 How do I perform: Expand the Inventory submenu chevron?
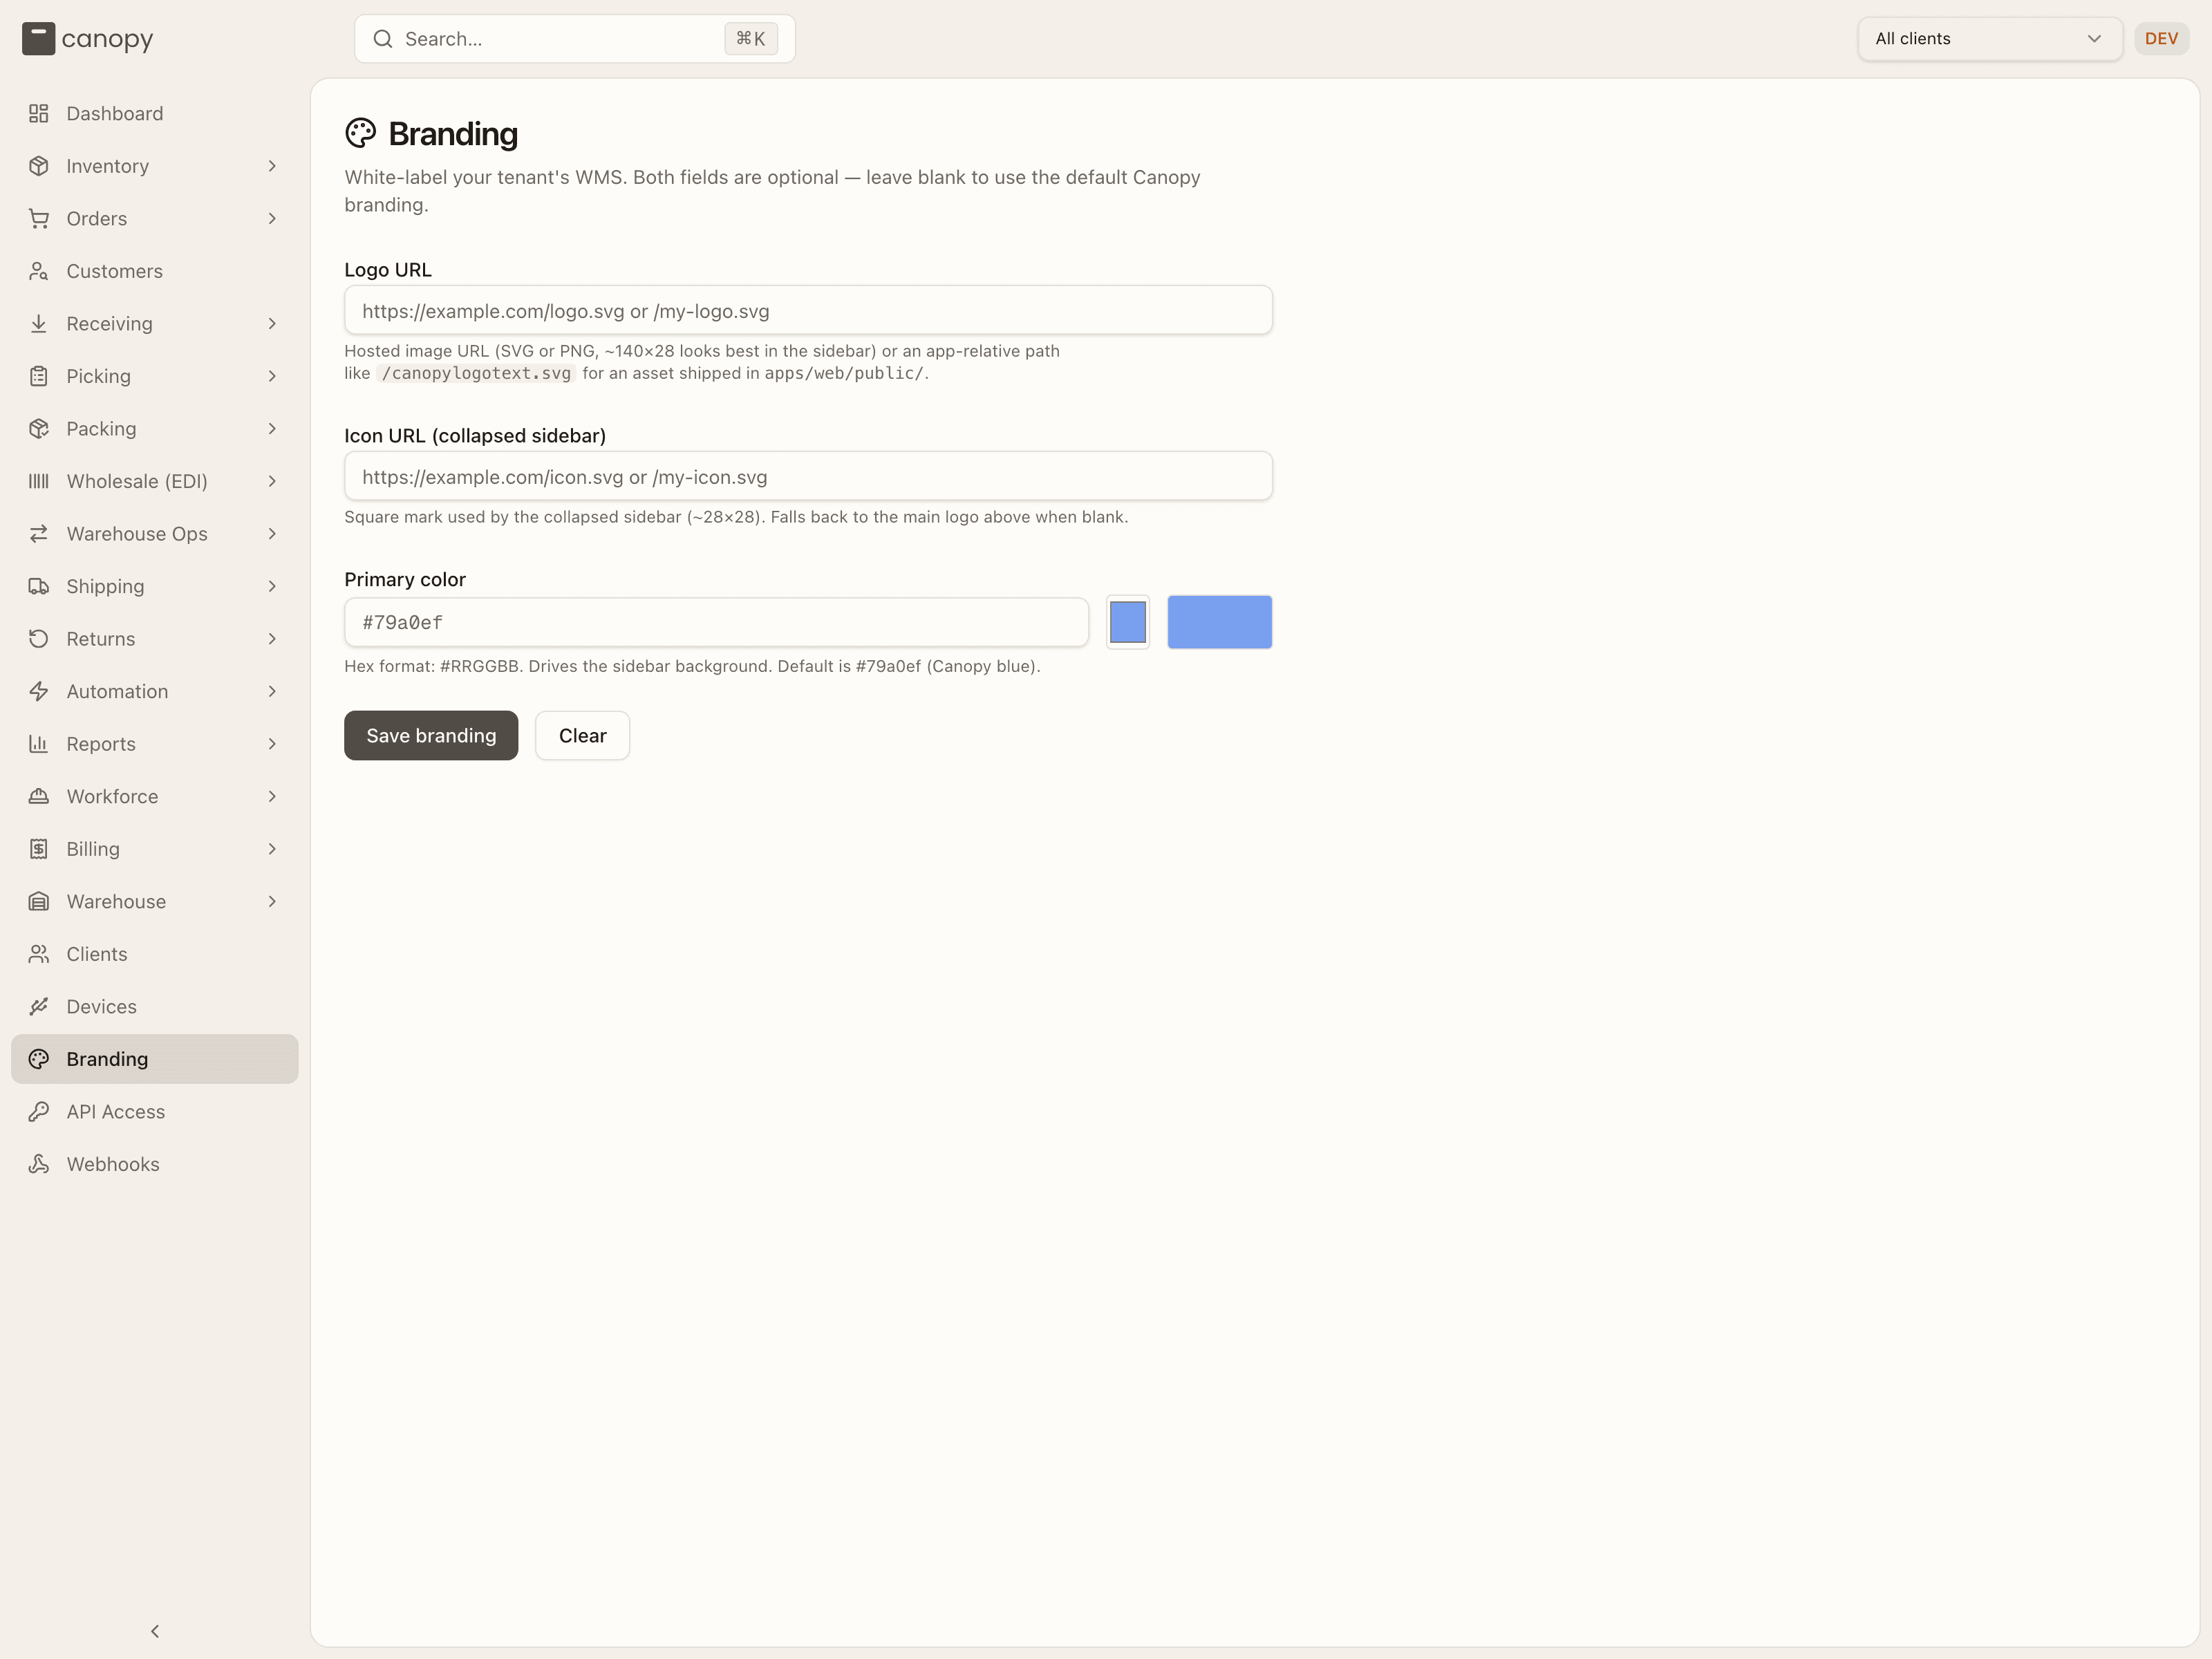click(x=272, y=166)
